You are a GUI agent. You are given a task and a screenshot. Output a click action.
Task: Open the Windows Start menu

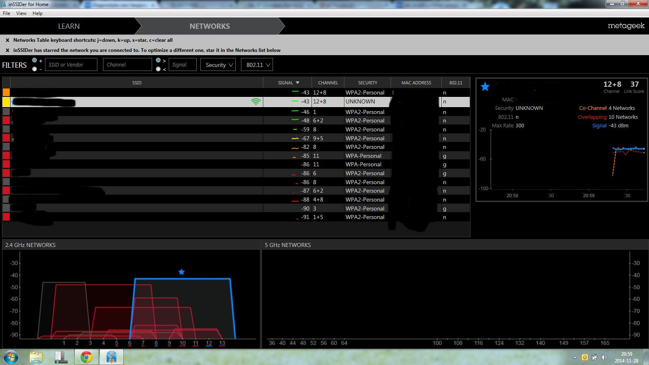[11, 357]
